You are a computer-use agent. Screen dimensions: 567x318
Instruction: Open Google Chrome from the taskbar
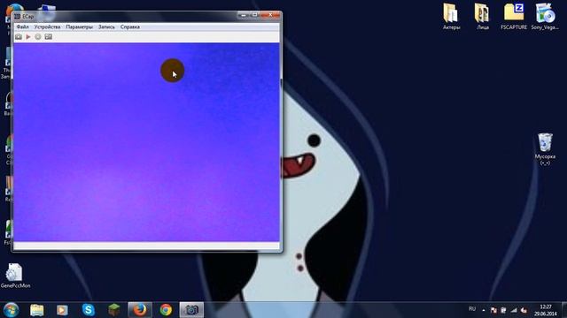166,310
